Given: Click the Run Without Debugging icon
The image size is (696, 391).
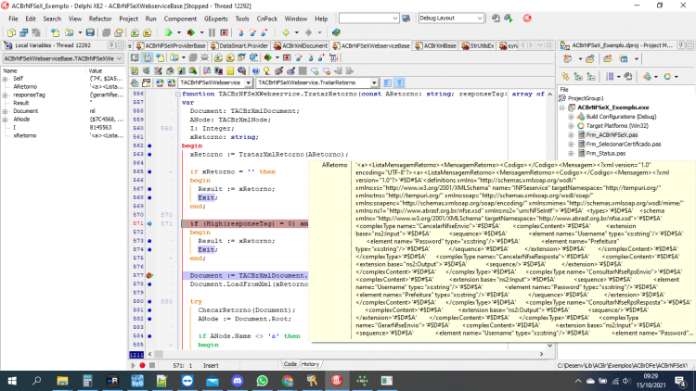Looking at the screenshot, I should [x=191, y=32].
